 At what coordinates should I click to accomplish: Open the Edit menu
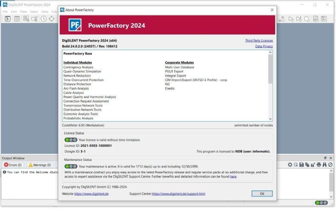pos(14,11)
